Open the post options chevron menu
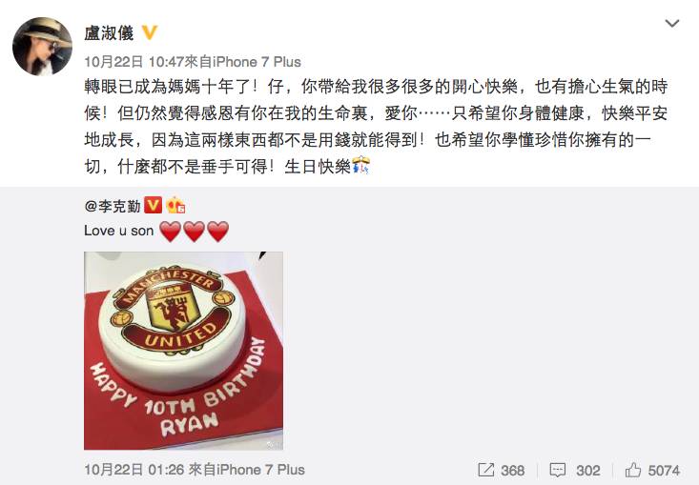The width and height of the screenshot is (699, 485). (x=671, y=23)
